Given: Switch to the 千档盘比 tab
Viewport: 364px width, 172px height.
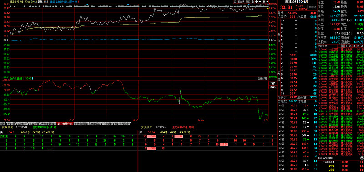Looking at the screenshot, I should (107, 124).
